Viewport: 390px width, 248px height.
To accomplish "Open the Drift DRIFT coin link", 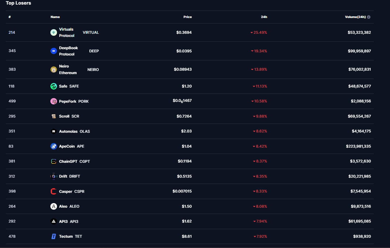I will (x=69, y=176).
